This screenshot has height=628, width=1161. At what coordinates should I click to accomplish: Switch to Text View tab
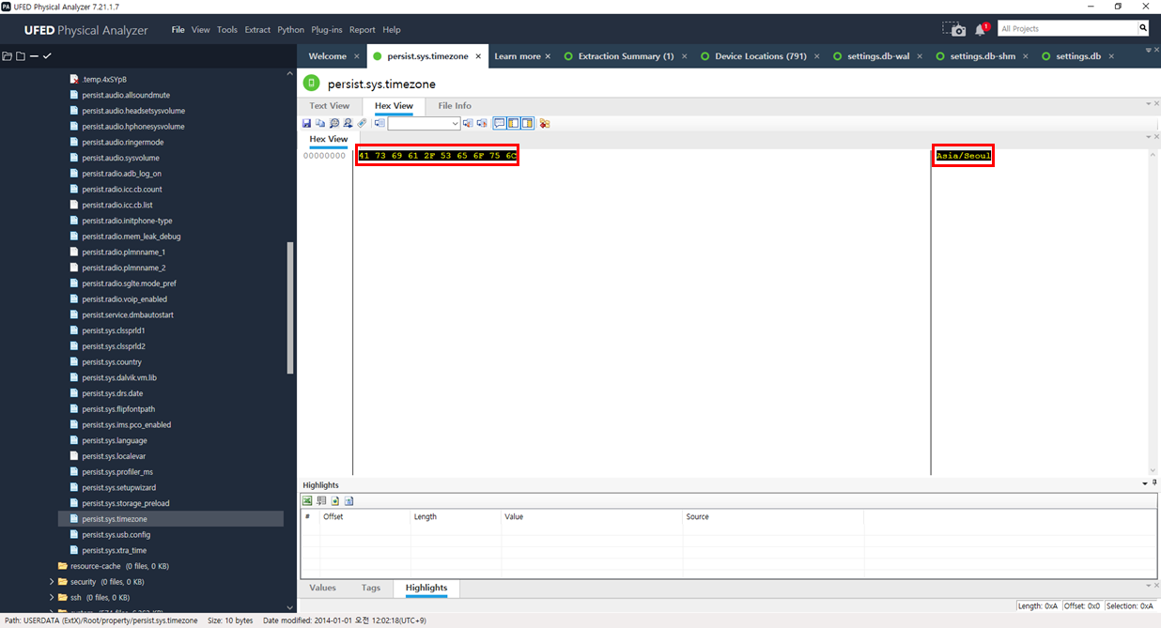[x=330, y=106]
